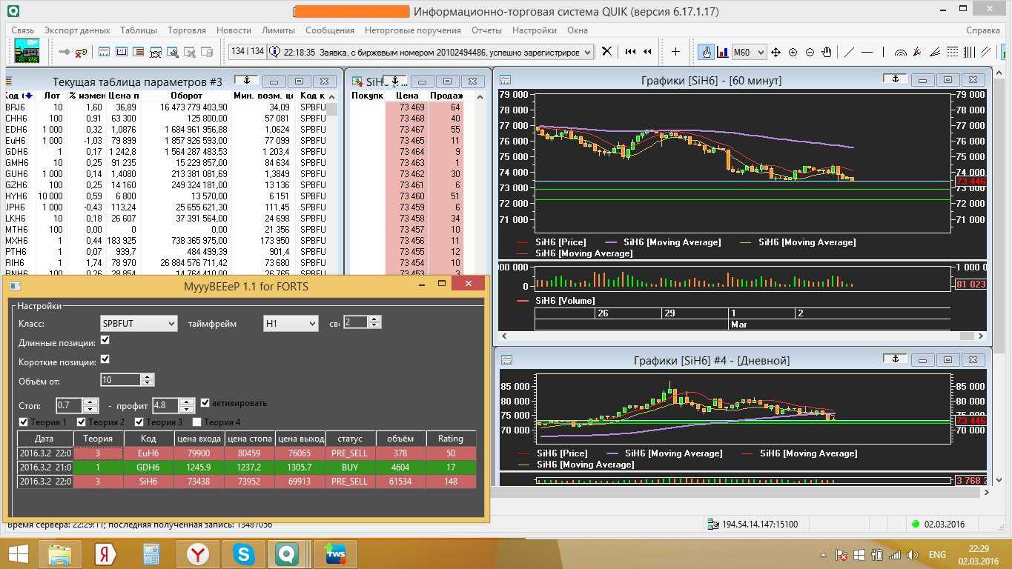Click the plus crosshair icon in toolbar

[x=675, y=52]
